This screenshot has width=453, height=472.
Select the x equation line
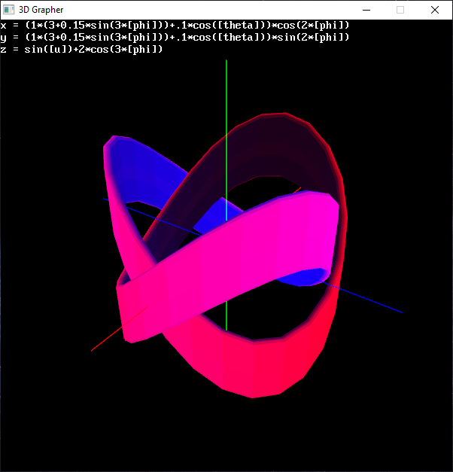point(175,26)
